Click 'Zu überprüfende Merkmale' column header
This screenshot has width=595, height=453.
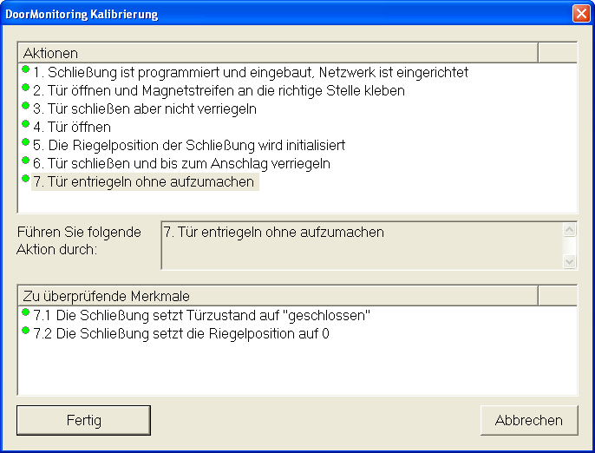278,296
